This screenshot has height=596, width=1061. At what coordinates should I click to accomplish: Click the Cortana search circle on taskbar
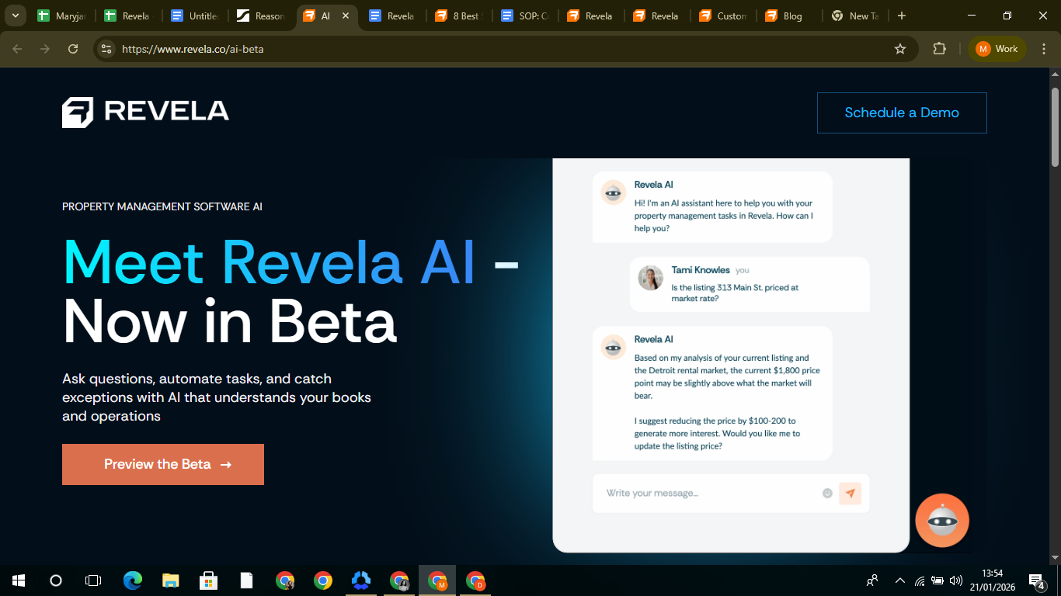pyautogui.click(x=56, y=580)
